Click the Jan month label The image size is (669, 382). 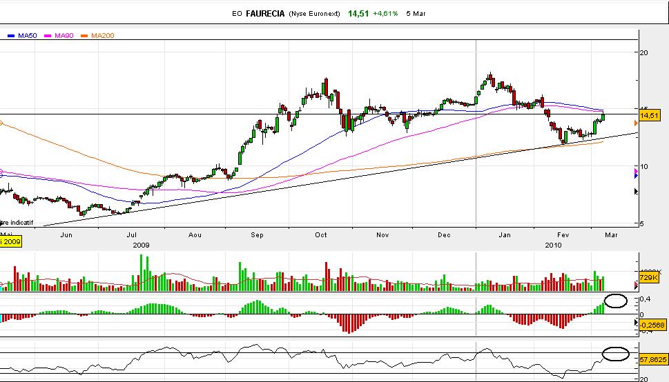(x=505, y=235)
